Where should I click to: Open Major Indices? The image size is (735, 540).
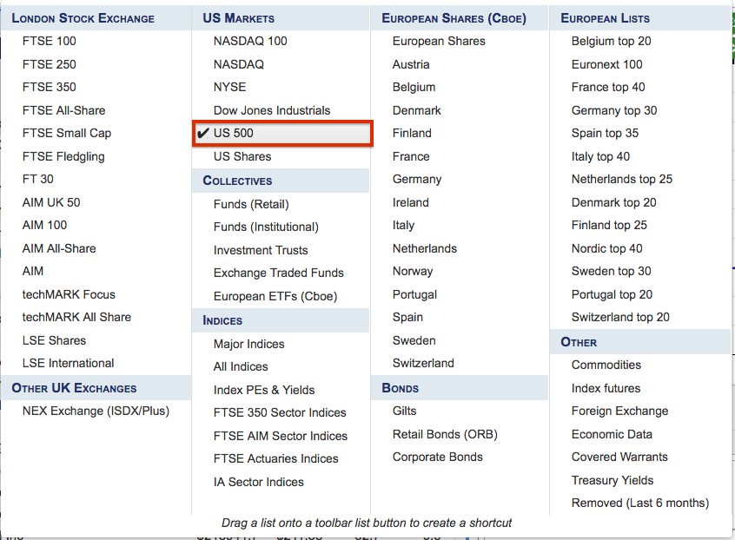248,345
